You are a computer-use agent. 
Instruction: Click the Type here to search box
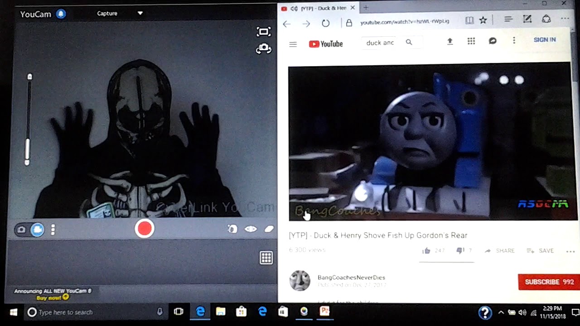[x=96, y=312]
